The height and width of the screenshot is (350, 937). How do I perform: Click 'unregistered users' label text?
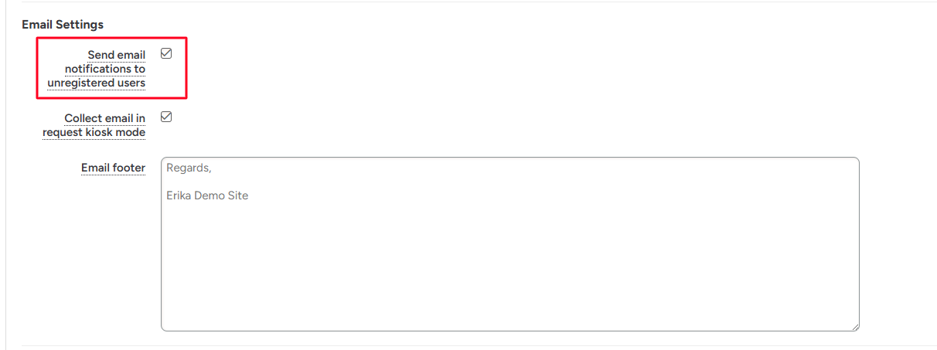coord(96,83)
